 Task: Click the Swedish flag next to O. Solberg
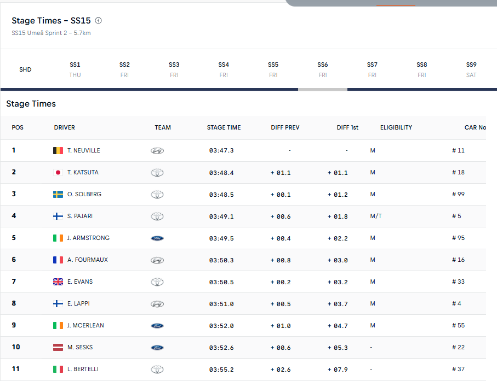point(58,194)
